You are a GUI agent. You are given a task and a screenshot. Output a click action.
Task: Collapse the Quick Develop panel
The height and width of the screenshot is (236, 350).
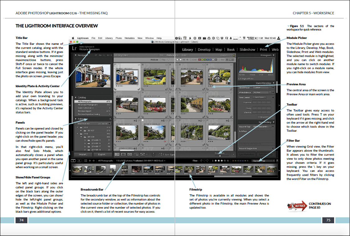274,83
